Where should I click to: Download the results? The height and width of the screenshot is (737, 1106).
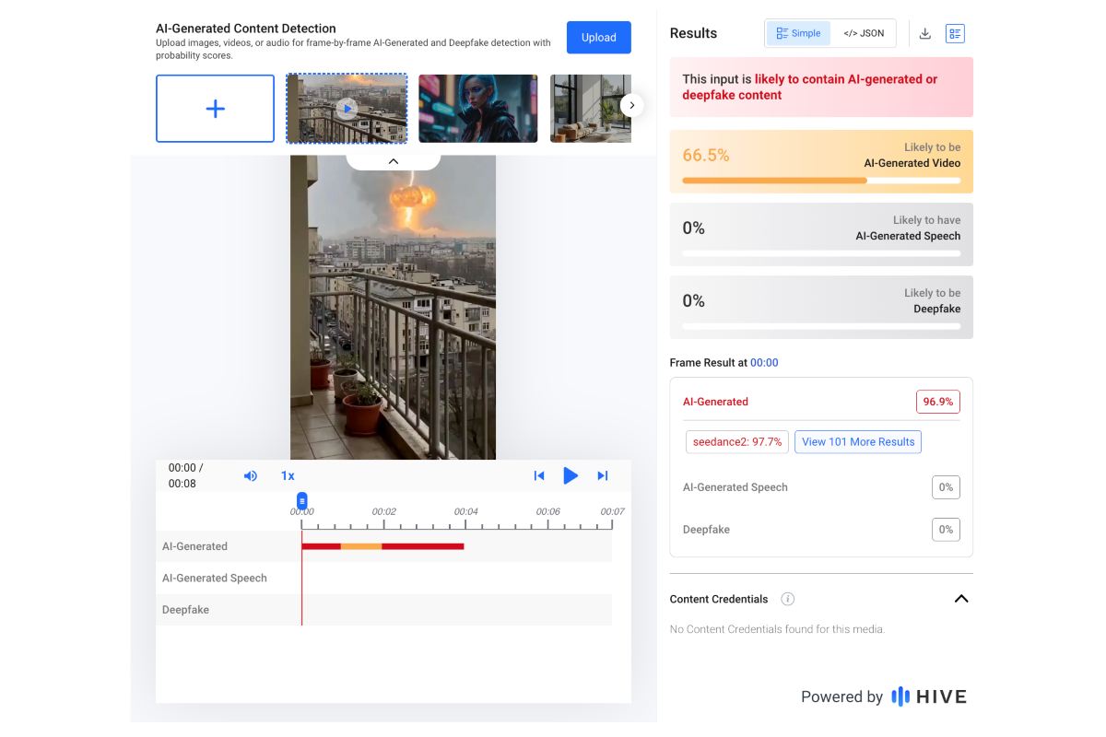click(925, 34)
